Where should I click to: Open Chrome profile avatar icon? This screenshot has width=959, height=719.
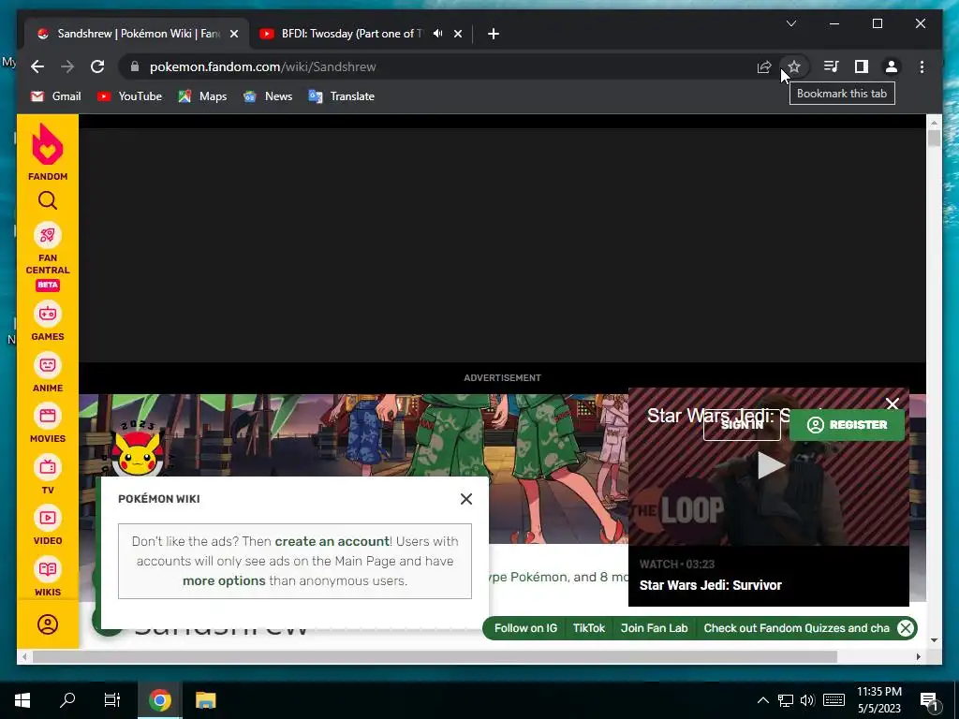coord(892,66)
